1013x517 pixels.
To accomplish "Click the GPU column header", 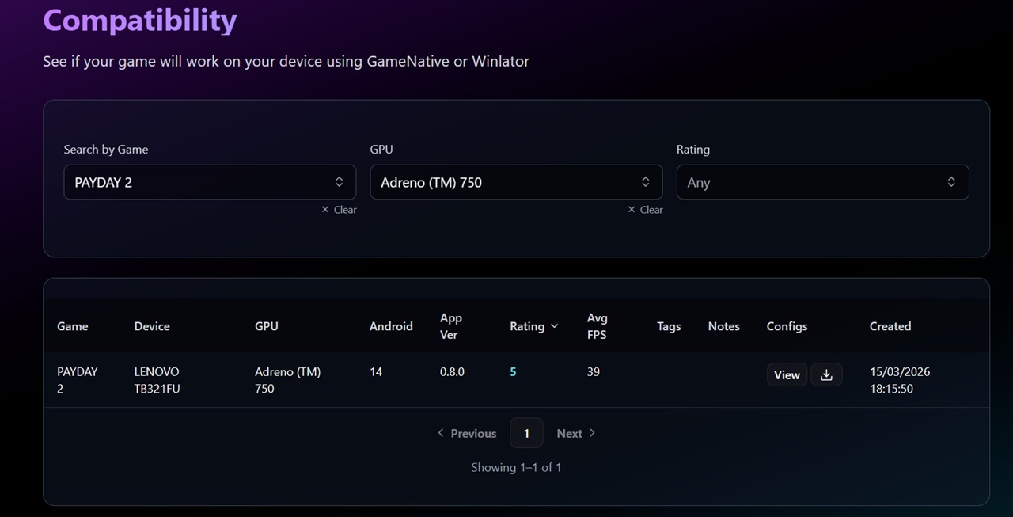I will pyautogui.click(x=267, y=326).
